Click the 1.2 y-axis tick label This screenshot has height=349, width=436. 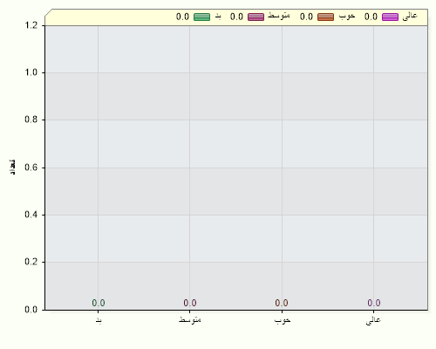(x=31, y=25)
